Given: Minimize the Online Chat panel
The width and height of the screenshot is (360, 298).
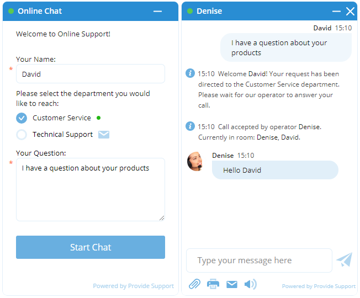Looking at the screenshot, I should (158, 11).
